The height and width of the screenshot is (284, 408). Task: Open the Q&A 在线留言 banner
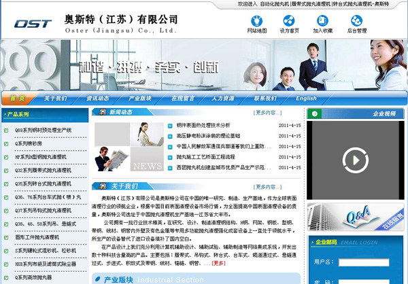tap(356, 217)
